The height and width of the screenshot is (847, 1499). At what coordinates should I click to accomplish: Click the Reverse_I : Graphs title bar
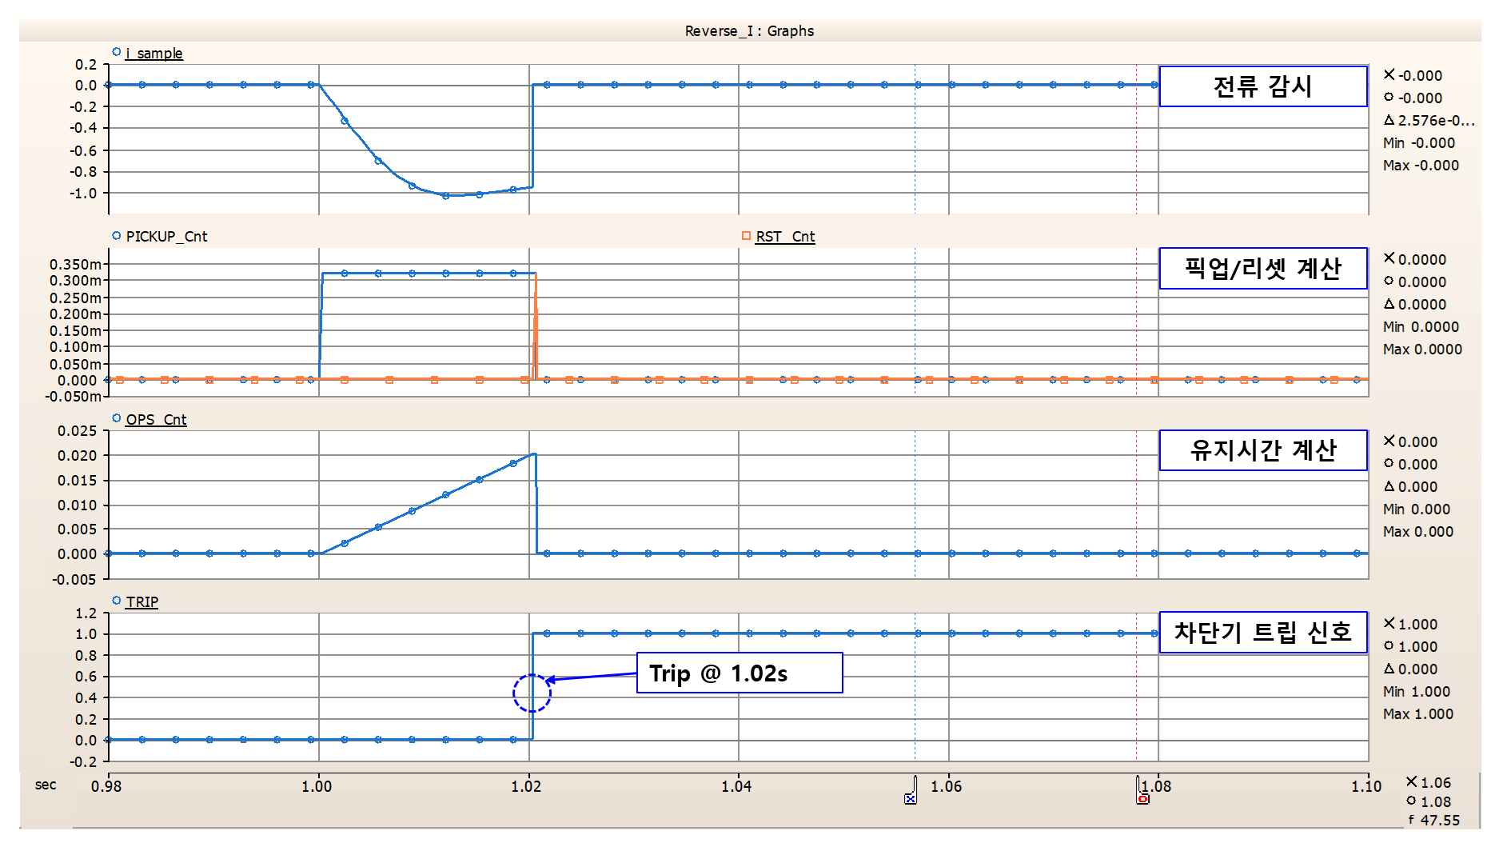[749, 31]
